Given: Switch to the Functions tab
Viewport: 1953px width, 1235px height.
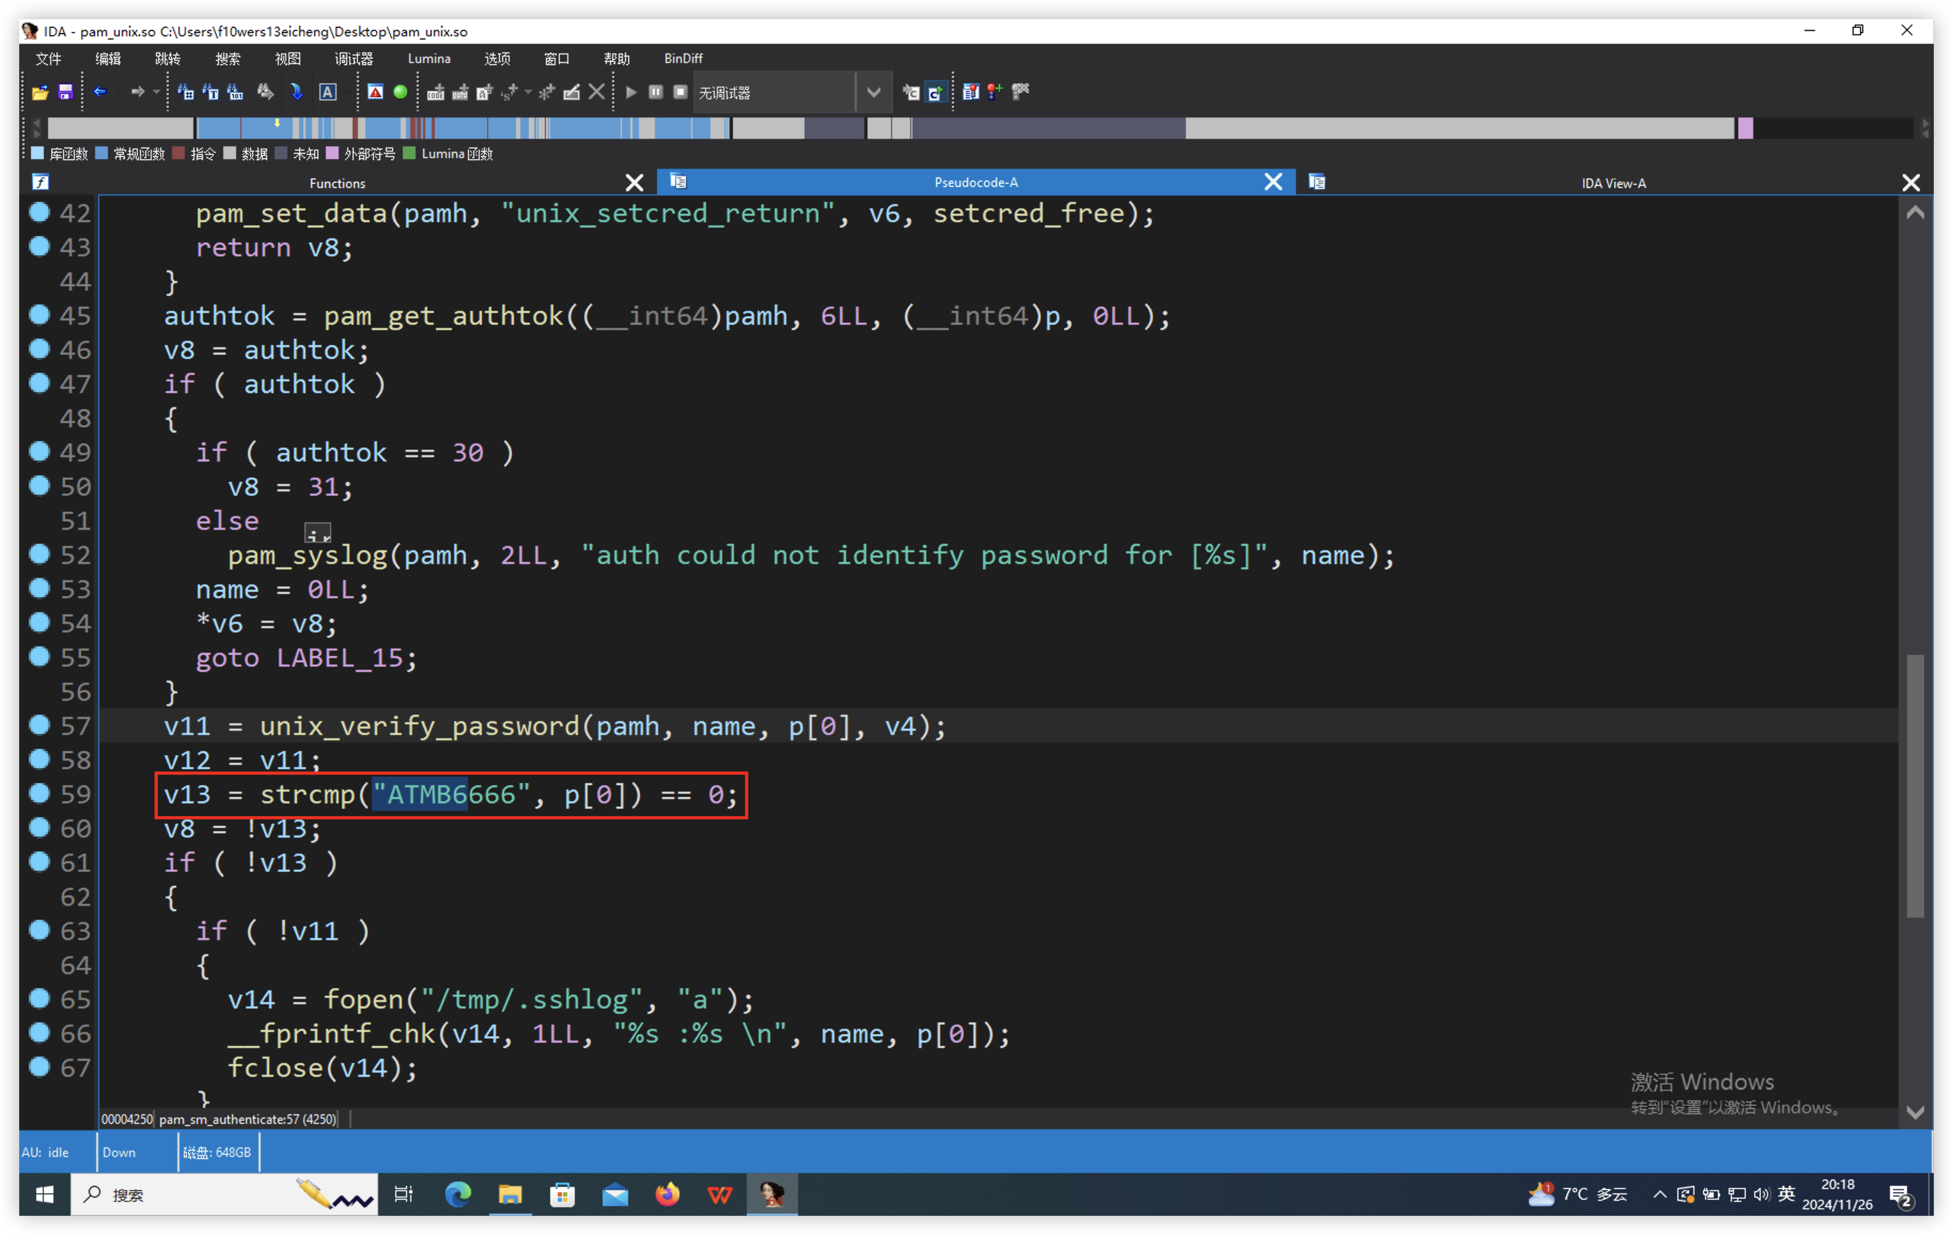Looking at the screenshot, I should point(338,183).
